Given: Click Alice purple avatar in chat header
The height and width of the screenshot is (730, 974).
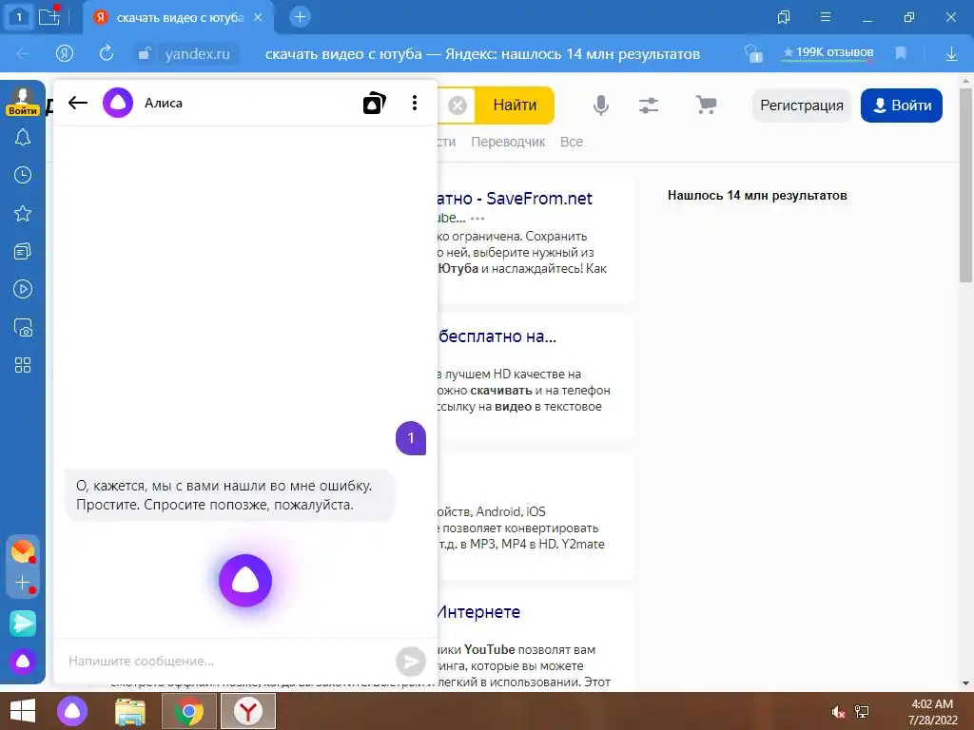Looking at the screenshot, I should tap(118, 103).
